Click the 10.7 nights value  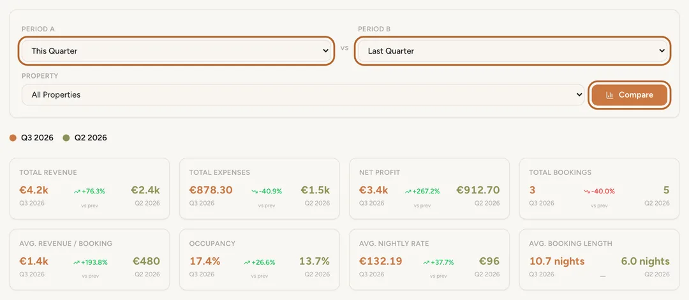557,261
